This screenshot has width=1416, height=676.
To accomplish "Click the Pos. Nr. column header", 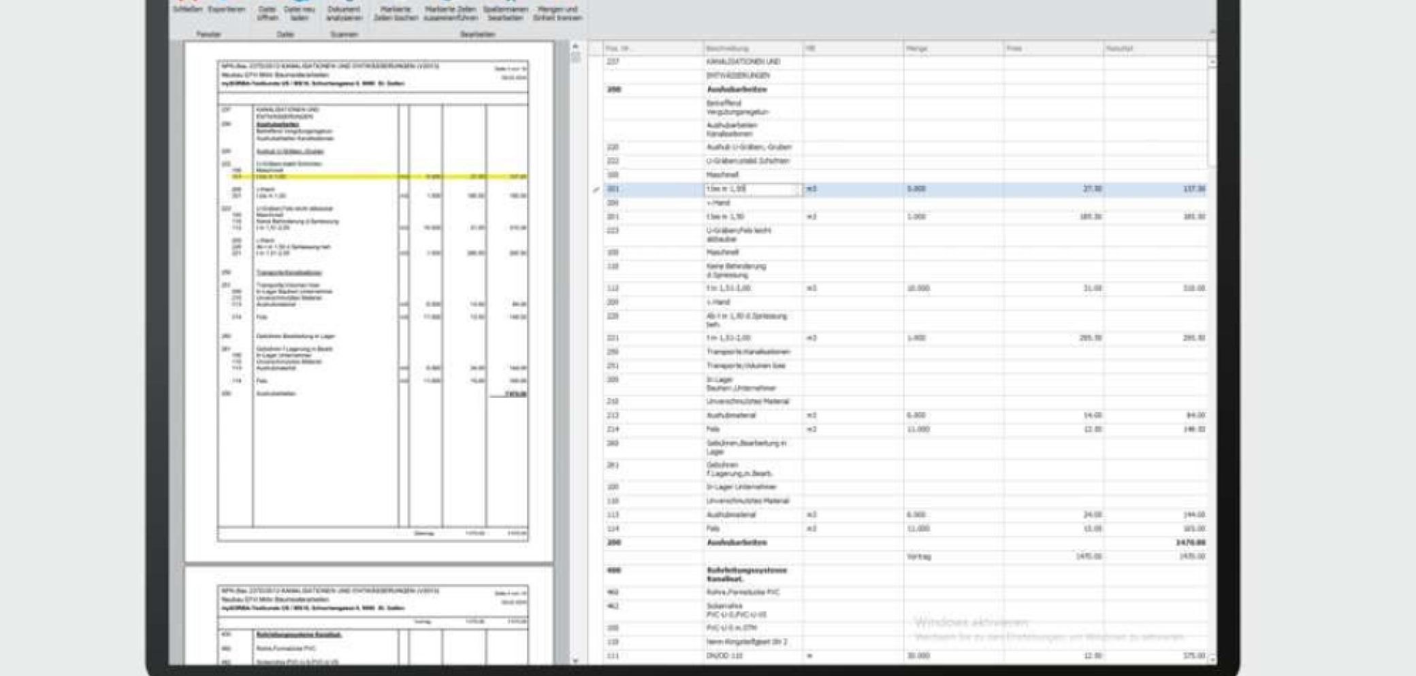I will pos(652,48).
